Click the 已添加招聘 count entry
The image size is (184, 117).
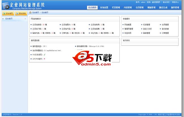click(x=97, y=29)
